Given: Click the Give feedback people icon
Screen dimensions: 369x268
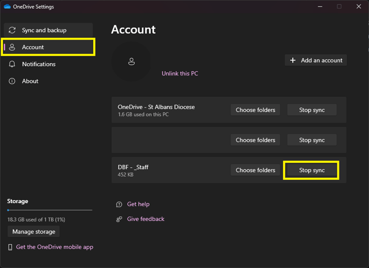Looking at the screenshot, I should pos(119,219).
